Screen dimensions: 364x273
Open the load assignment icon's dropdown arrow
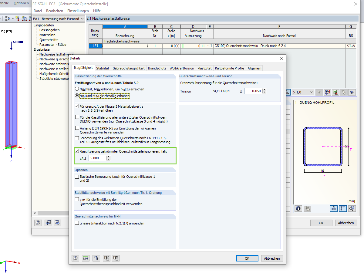(x=13, y=19)
